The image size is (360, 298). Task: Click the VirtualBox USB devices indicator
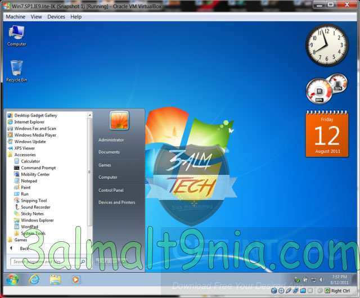[x=289, y=291]
